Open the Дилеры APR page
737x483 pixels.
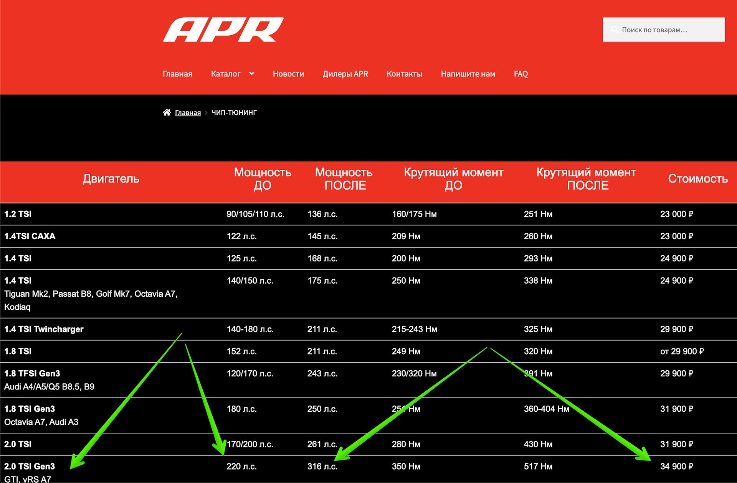point(345,74)
